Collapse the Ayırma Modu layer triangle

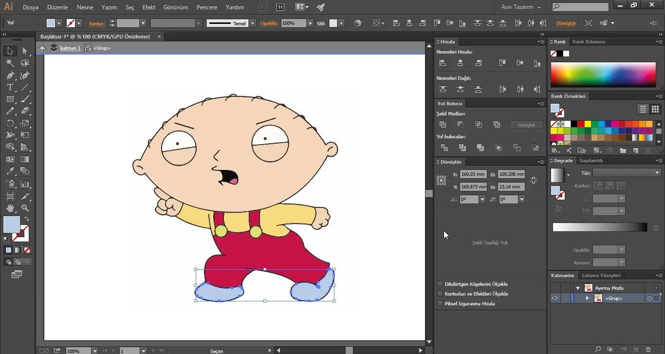(578, 288)
